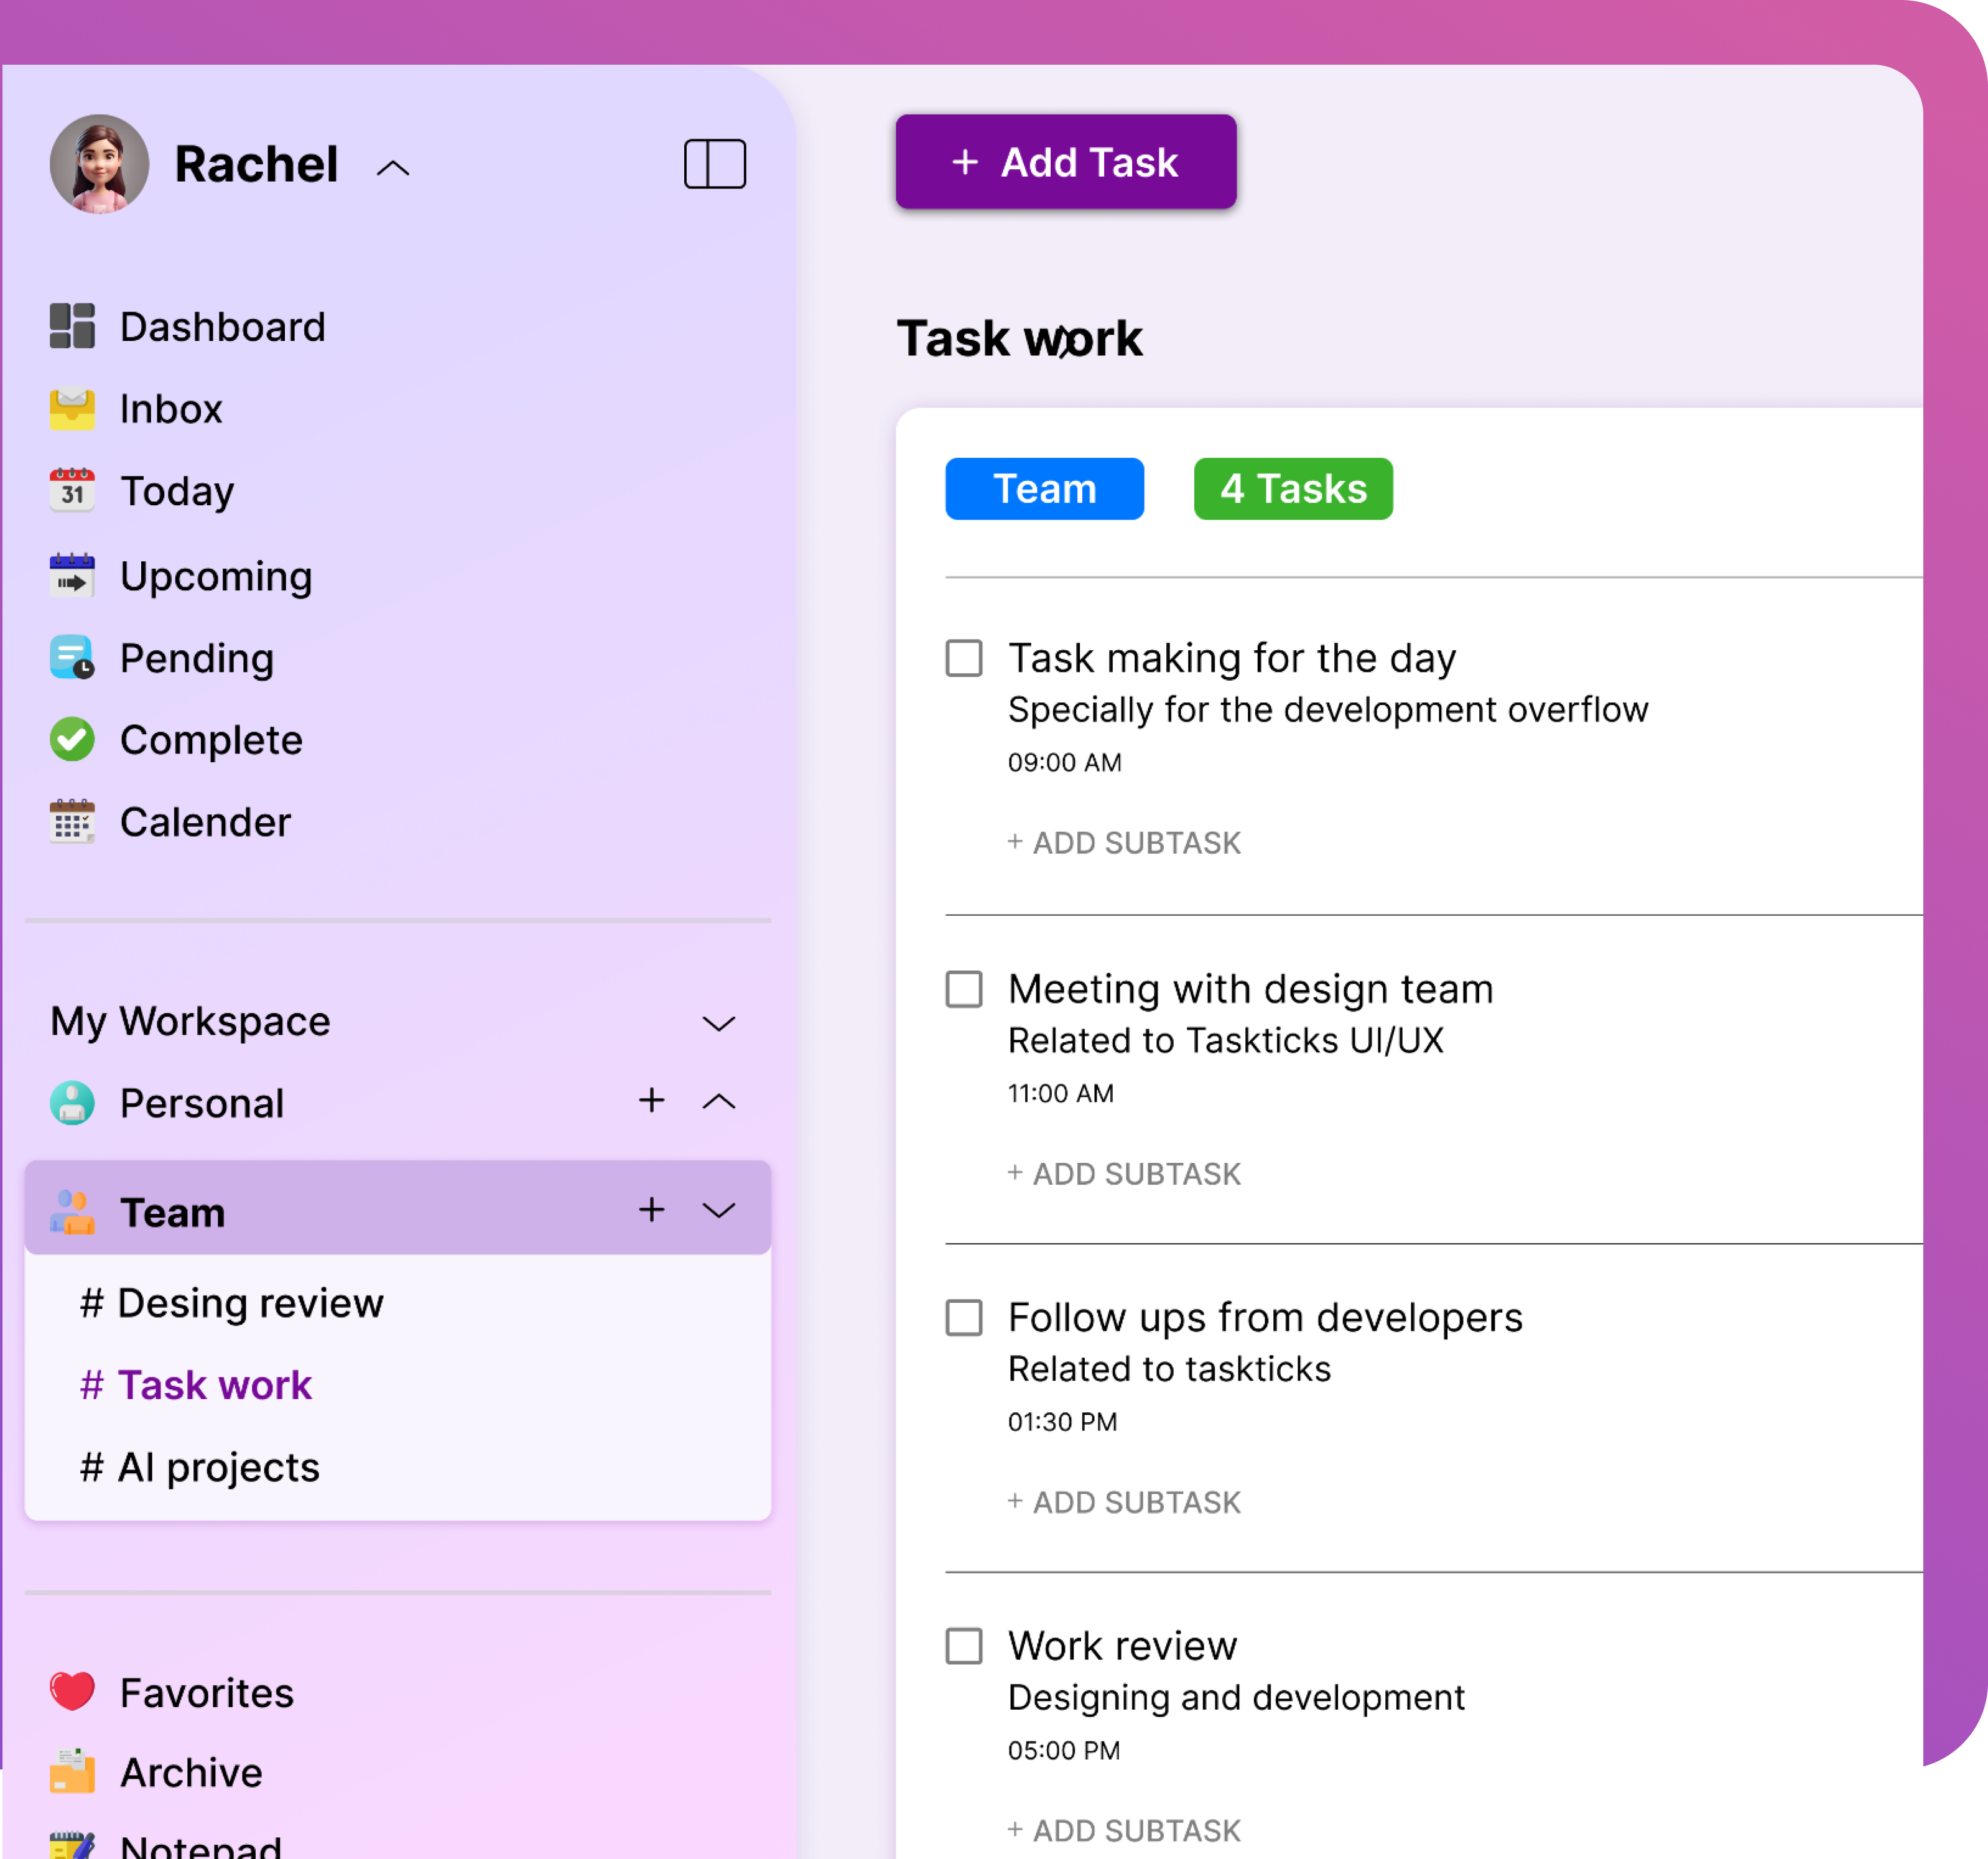Click the blue Team tag
The width and height of the screenshot is (1988, 1859).
1044,489
